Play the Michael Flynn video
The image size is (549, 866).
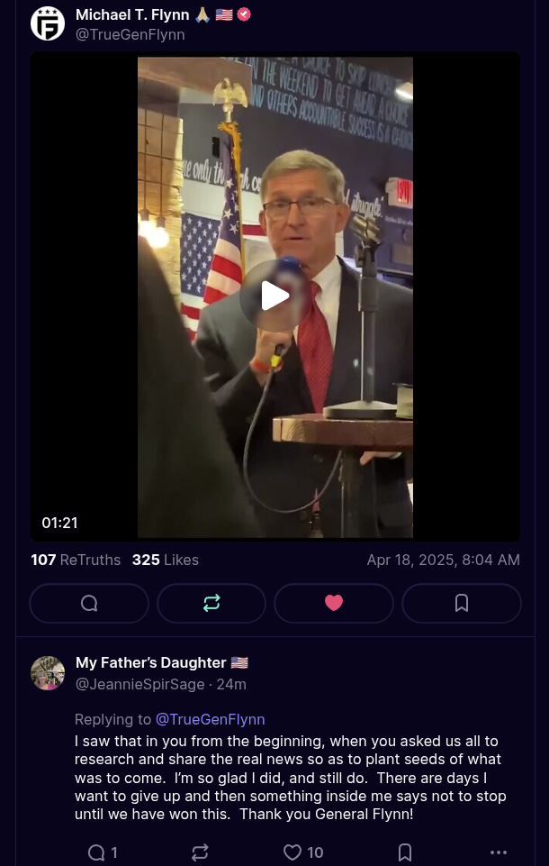[274, 296]
